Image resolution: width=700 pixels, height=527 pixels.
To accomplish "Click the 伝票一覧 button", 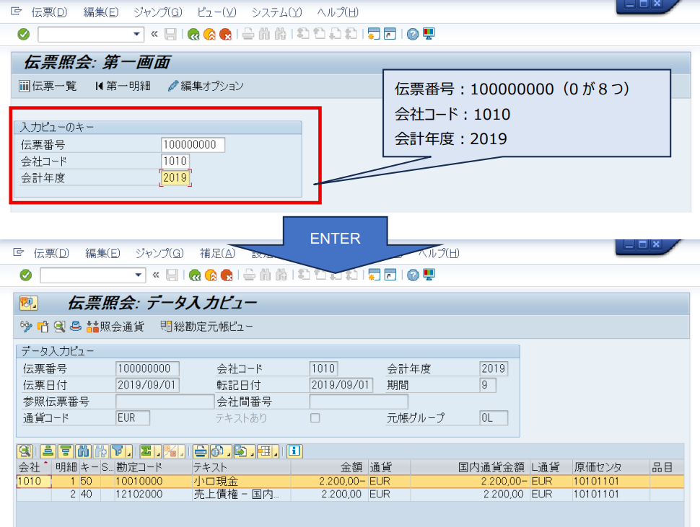I will (48, 86).
